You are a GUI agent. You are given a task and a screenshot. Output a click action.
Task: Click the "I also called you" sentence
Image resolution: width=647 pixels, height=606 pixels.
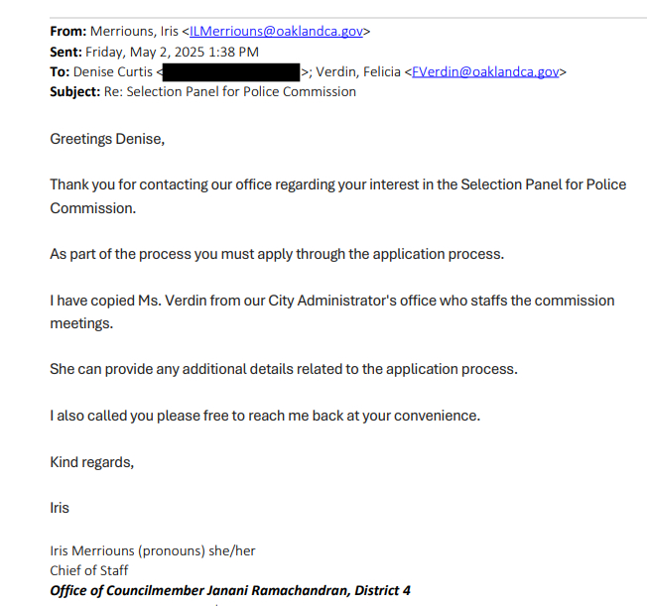click(264, 416)
